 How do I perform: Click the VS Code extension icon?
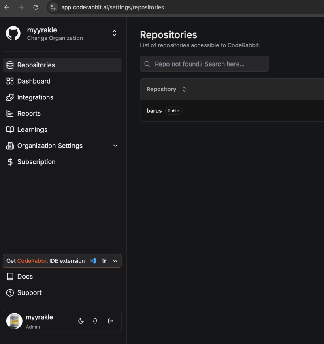click(93, 261)
